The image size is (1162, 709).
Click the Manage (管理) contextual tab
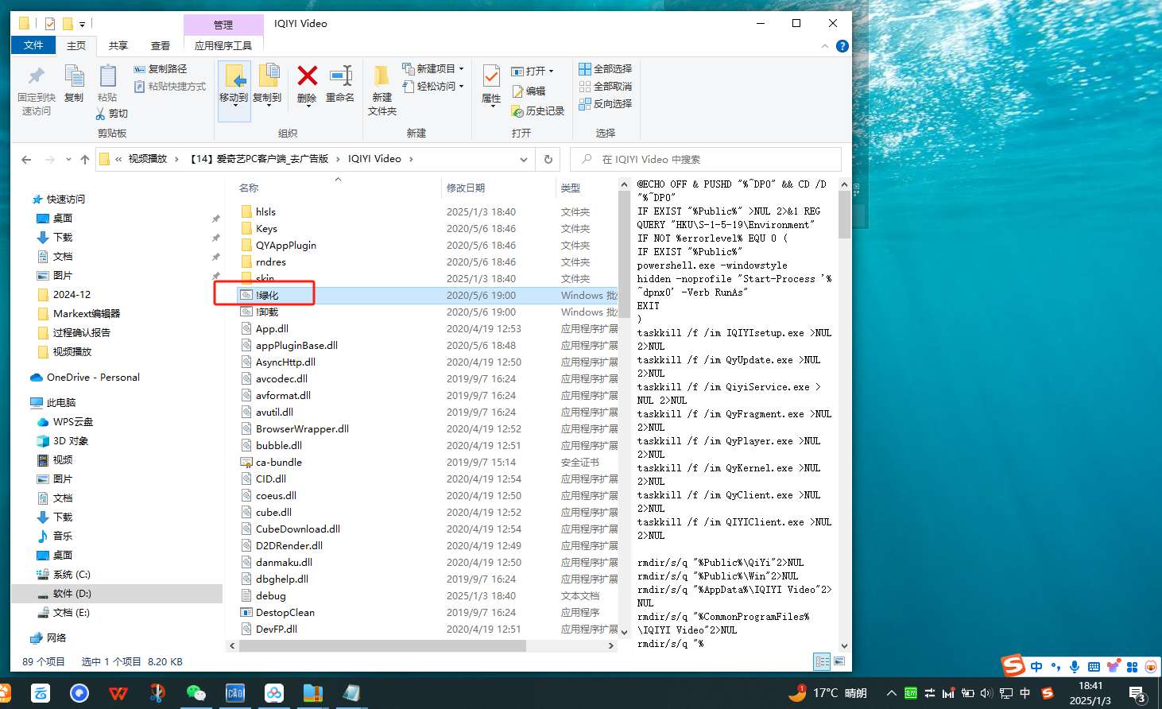point(223,25)
